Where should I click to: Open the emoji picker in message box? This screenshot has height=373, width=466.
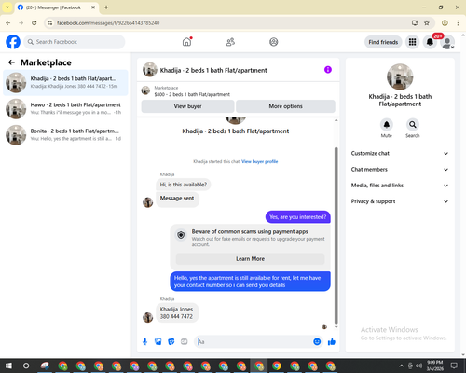[317, 342]
